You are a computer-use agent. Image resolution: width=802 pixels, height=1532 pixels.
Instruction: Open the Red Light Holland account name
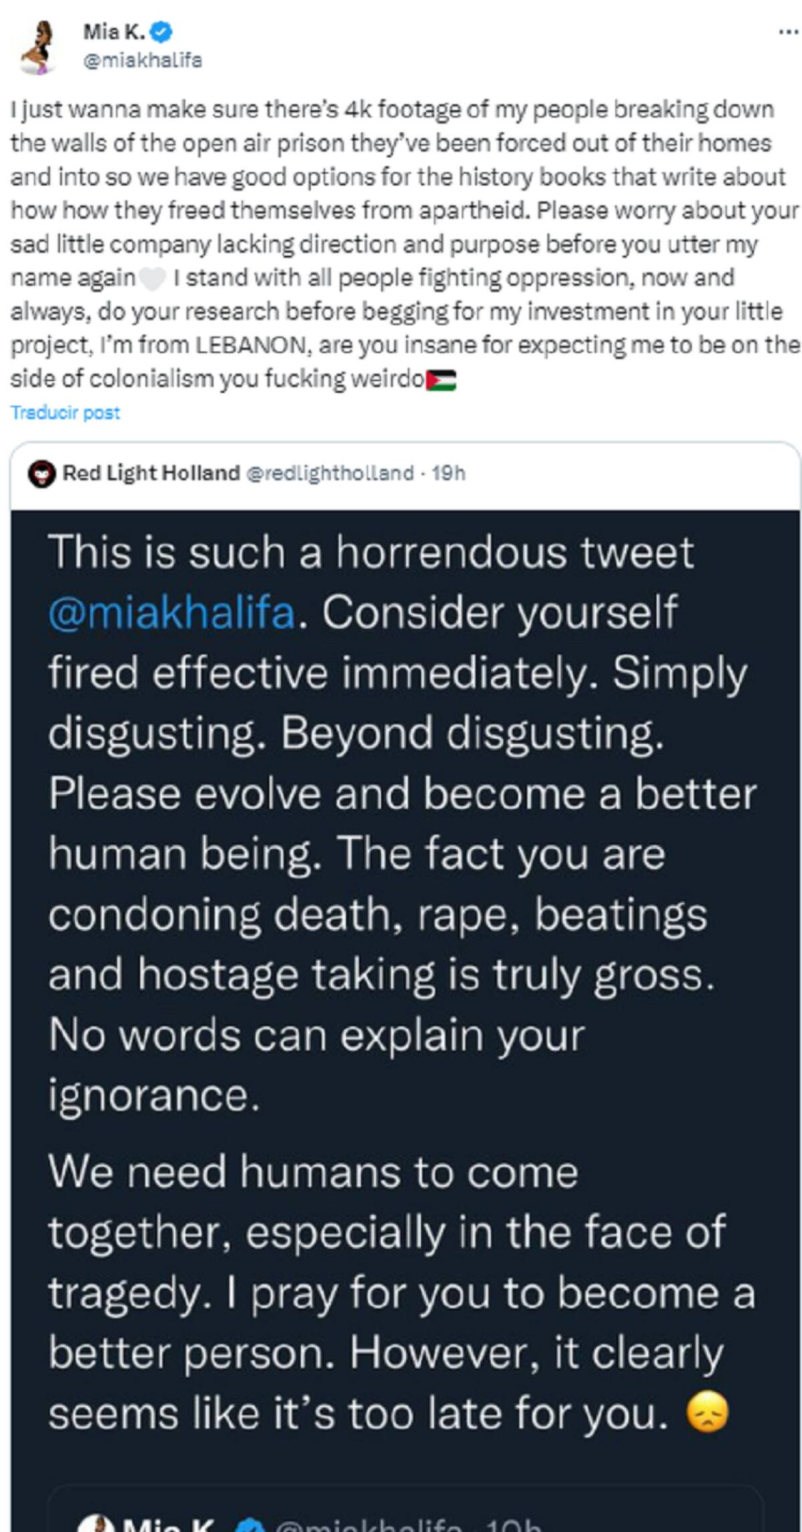coord(151,474)
